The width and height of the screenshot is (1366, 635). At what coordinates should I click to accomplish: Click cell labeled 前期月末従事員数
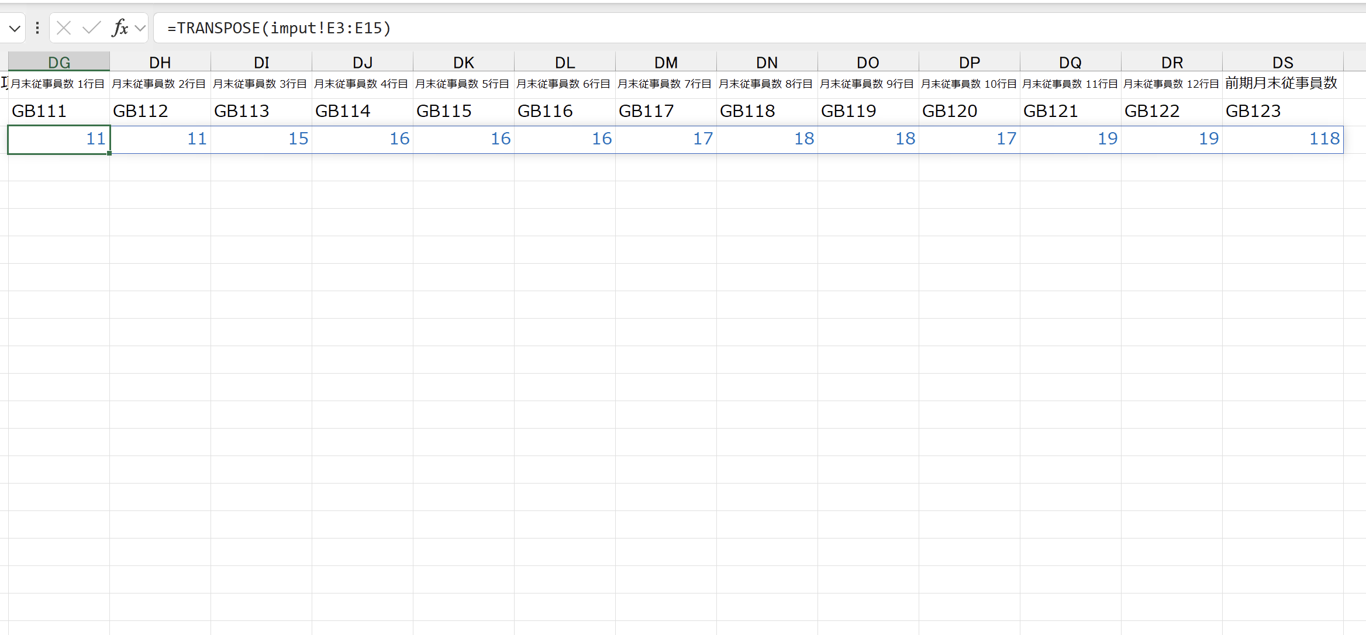click(x=1282, y=84)
